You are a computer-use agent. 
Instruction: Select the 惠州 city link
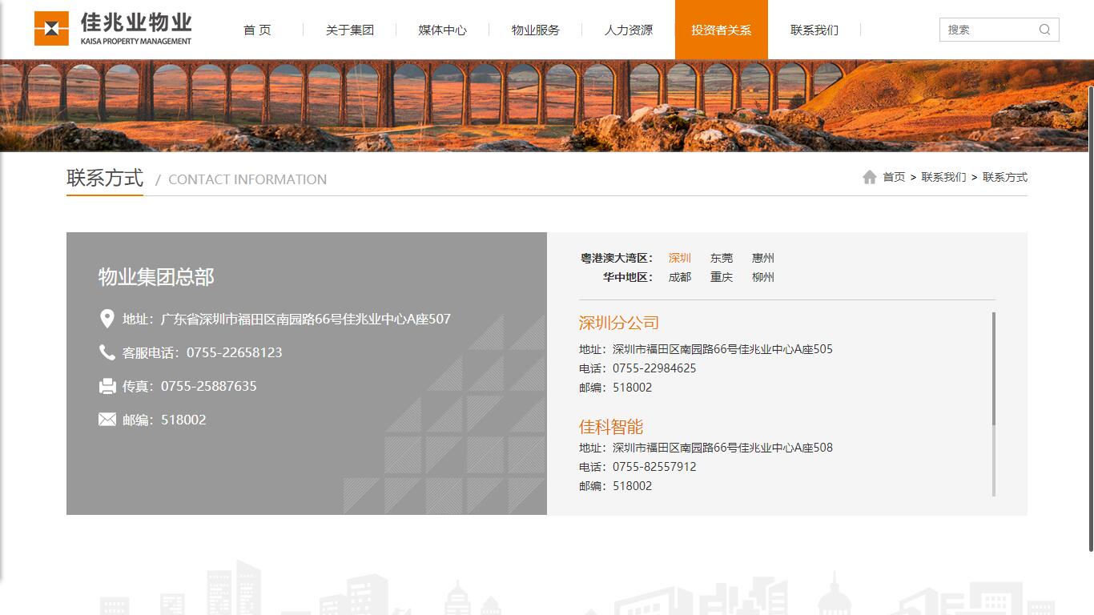pos(762,258)
